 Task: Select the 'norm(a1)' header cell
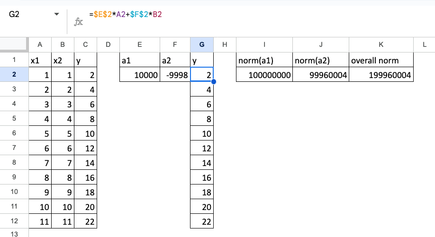(264, 60)
